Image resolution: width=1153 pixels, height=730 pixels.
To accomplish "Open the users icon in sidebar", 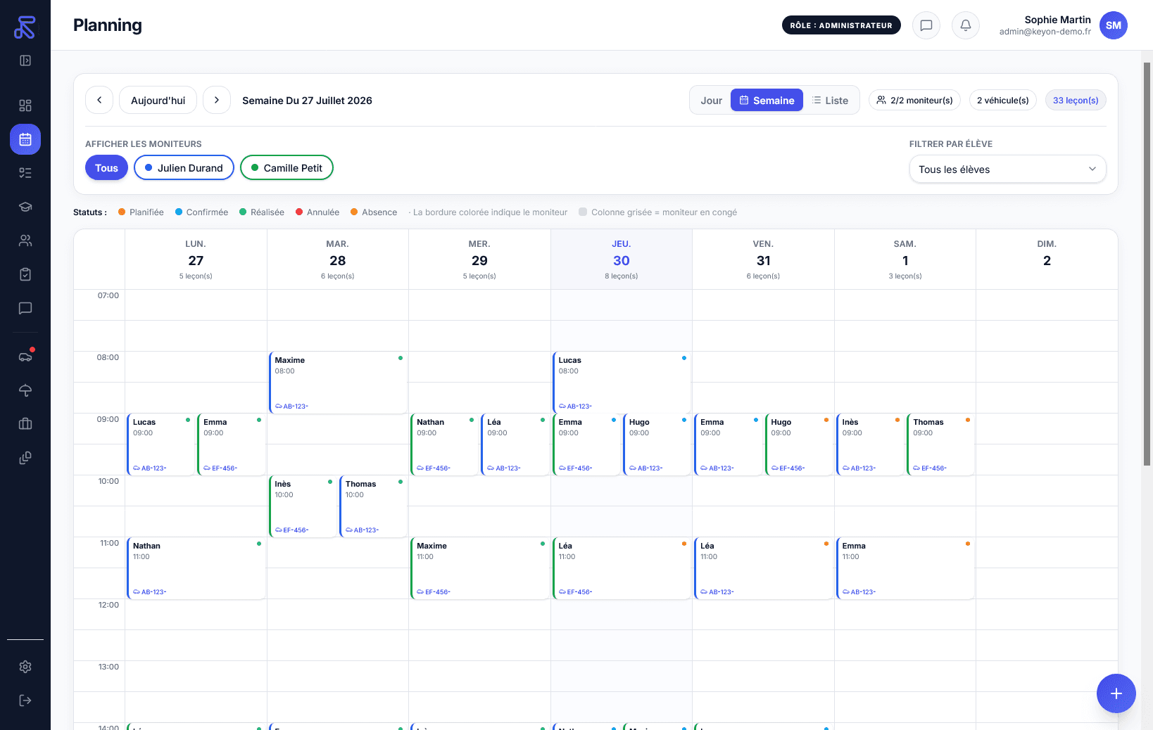I will coord(25,241).
